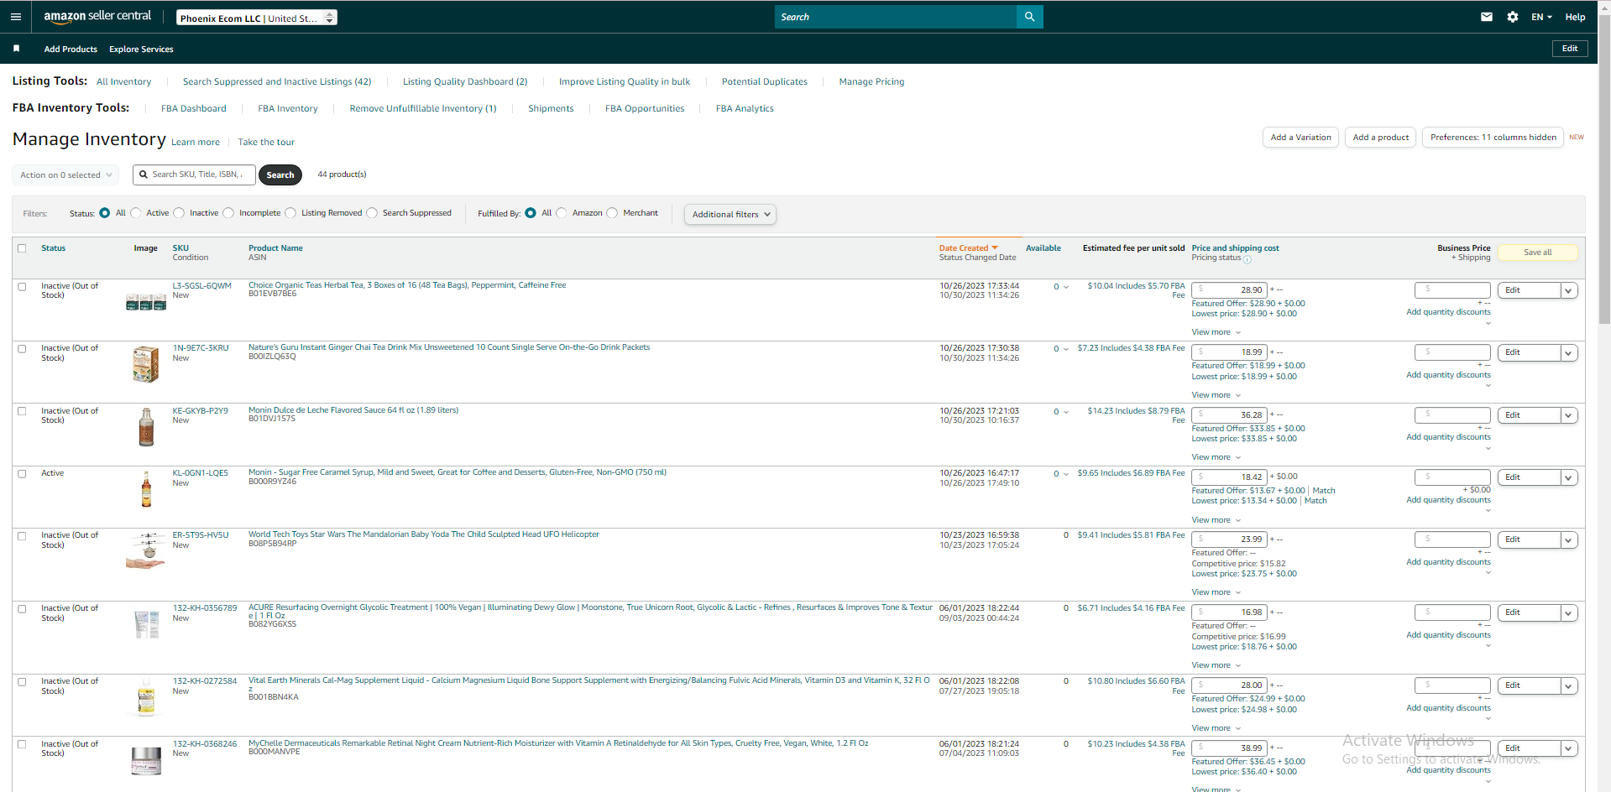Click the search magnifier button in header
This screenshot has width=1611, height=792.
(x=1029, y=17)
